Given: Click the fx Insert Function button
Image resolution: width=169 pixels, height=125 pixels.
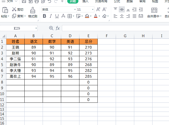Looking at the screenshot, I should (58, 28).
